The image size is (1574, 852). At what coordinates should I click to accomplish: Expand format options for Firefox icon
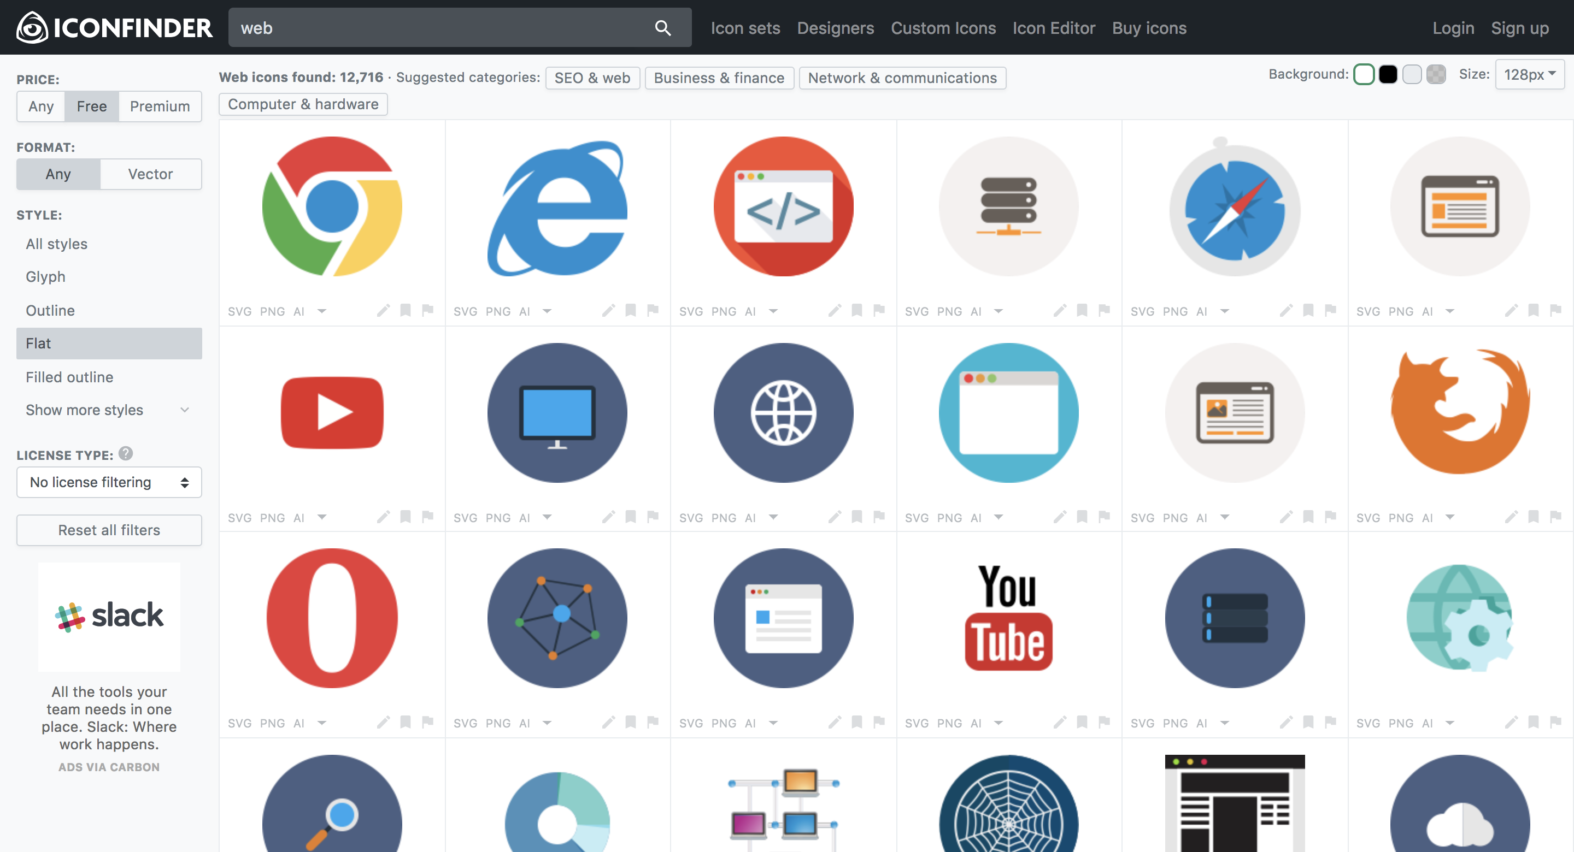click(1450, 517)
